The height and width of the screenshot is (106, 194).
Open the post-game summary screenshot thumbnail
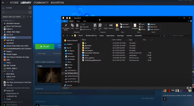click(x=49, y=75)
